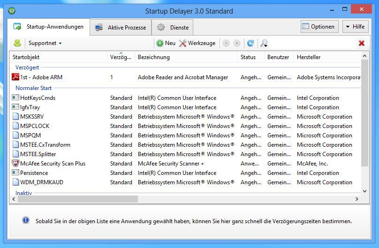Screen dimensions: 379x248
Task: Click the vertical scrollbar thumb
Action: click(x=365, y=113)
